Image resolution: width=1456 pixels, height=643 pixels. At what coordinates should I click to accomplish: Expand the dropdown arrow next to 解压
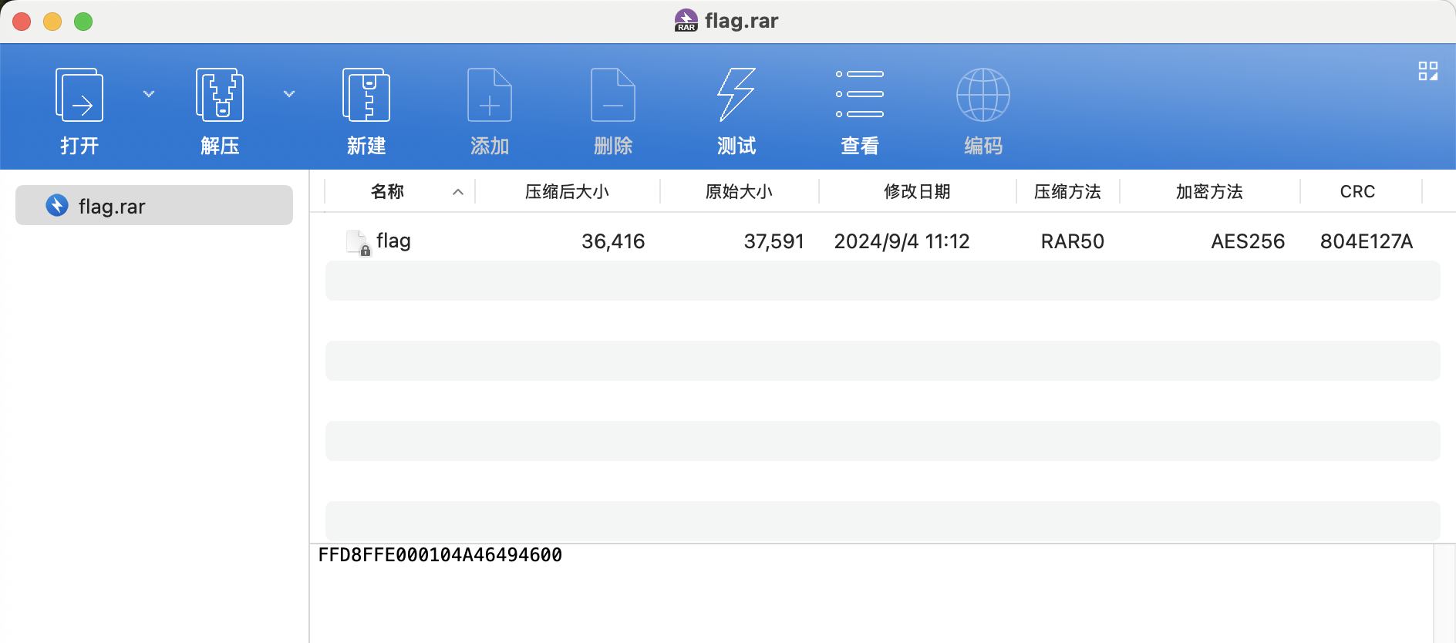click(289, 94)
